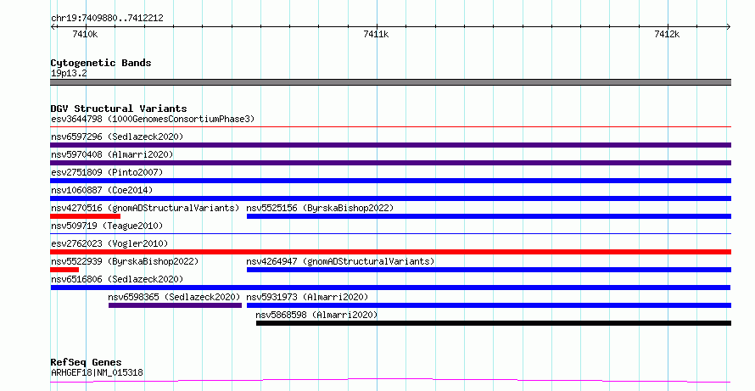Select the purple bar for nsv5970408
This screenshot has height=391, width=755.
pos(390,163)
